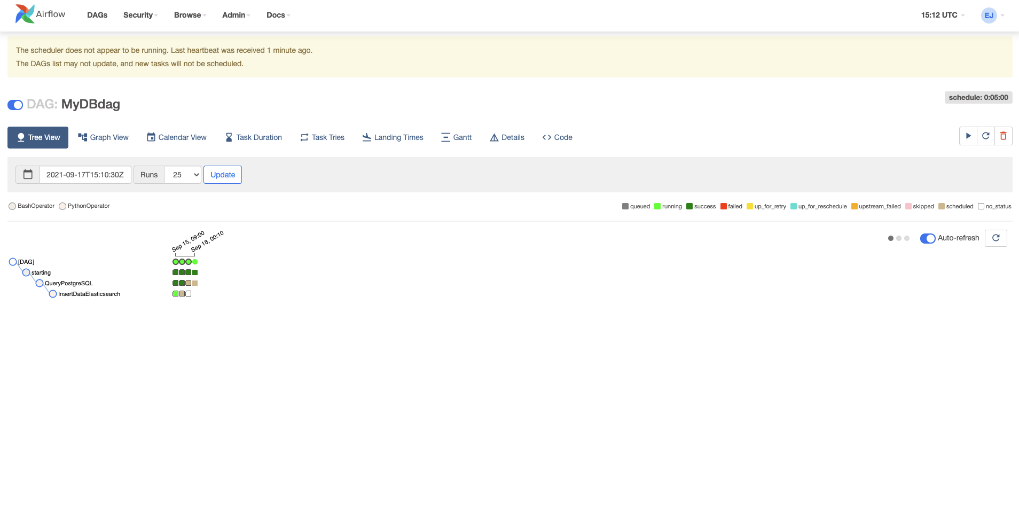The width and height of the screenshot is (1019, 515).
Task: Click the up_for_retry yellow swatch
Action: (750, 206)
